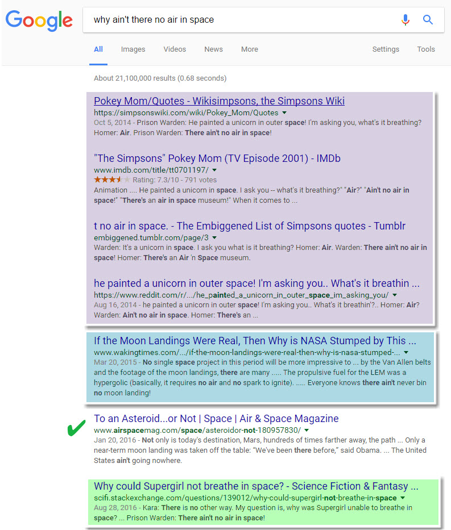Click the www.wakingtimes.com URL text

click(x=247, y=353)
